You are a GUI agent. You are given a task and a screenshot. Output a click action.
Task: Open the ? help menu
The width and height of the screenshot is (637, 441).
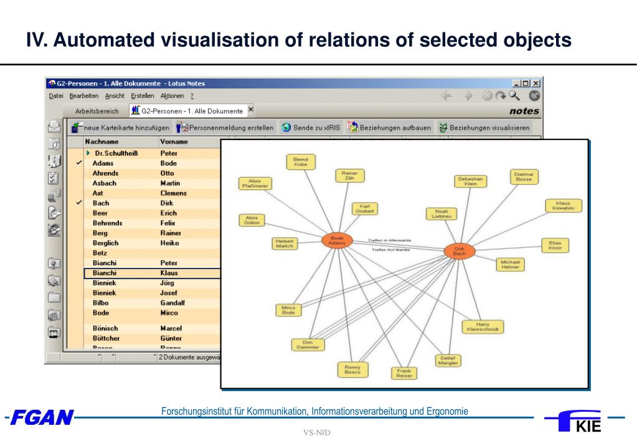(x=192, y=96)
